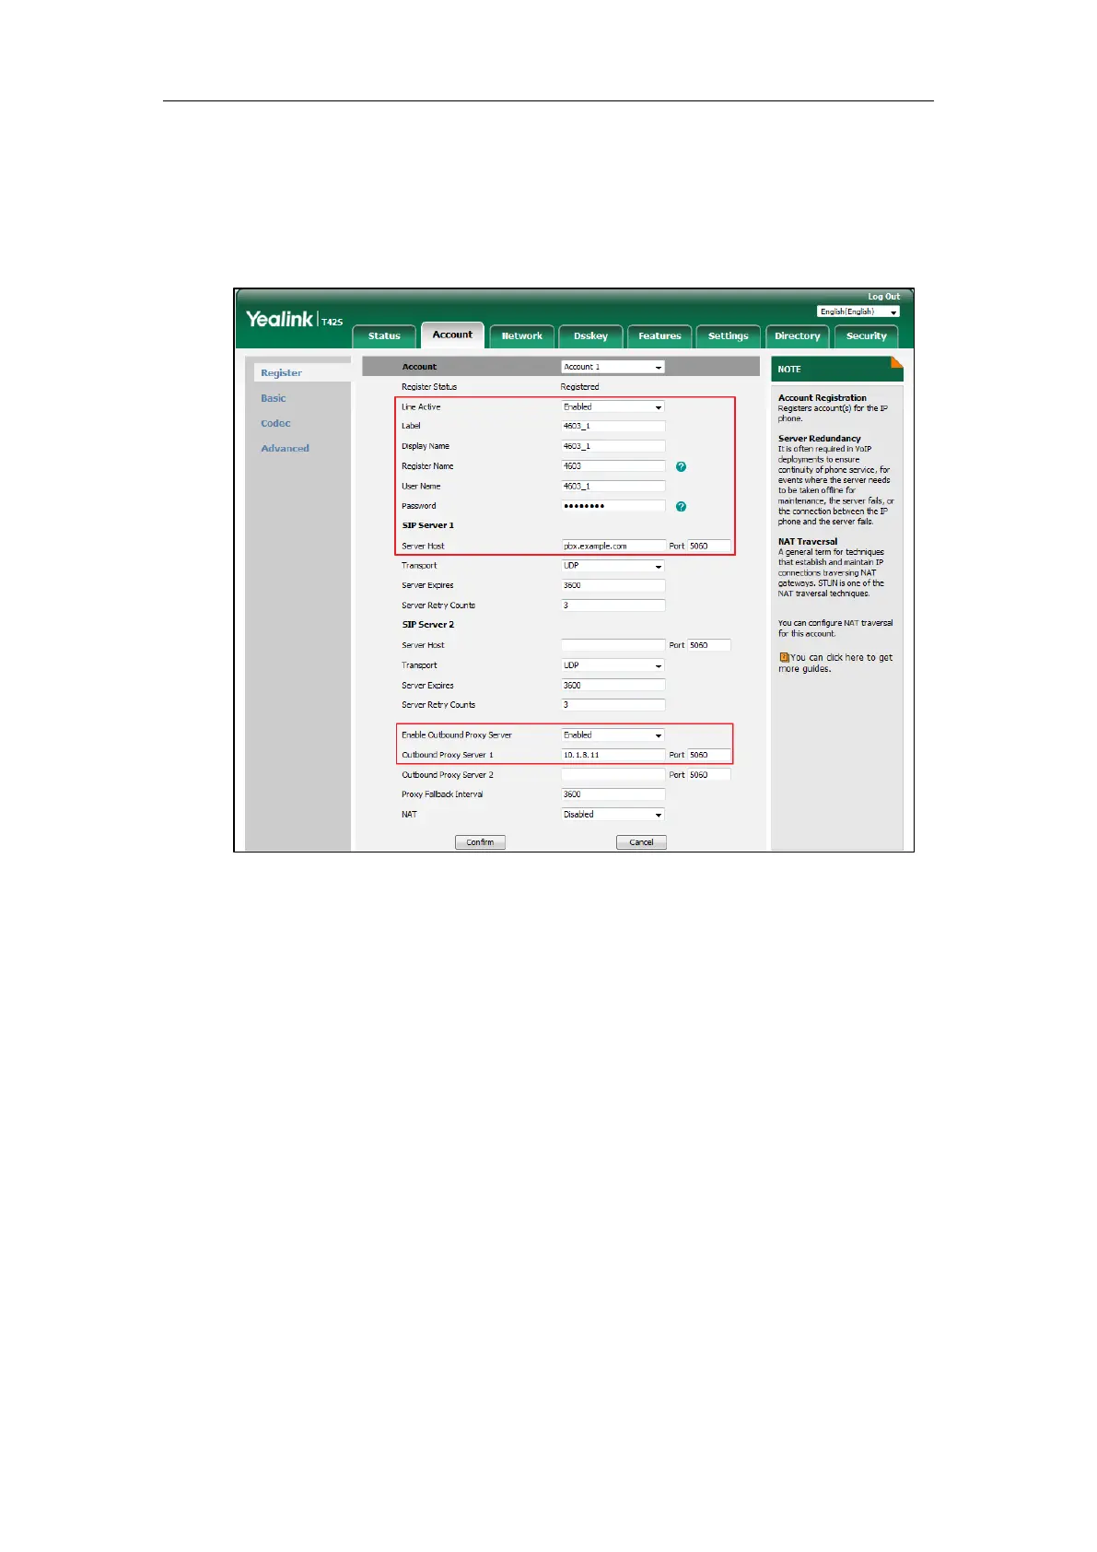
Task: Click the NOTE panel header
Action: pyautogui.click(x=837, y=369)
